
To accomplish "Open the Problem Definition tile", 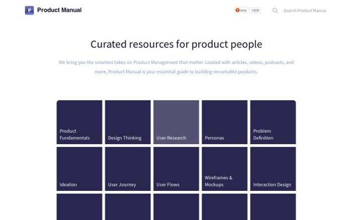I will (273, 122).
